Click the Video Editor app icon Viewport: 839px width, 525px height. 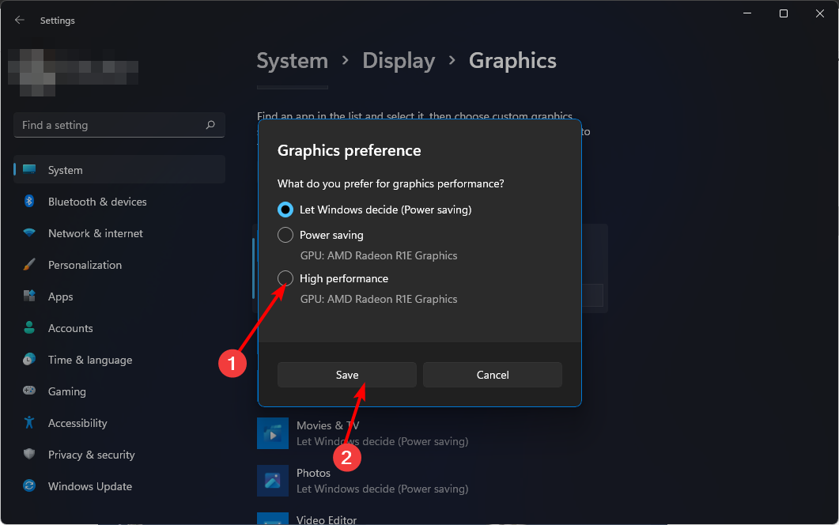272,519
